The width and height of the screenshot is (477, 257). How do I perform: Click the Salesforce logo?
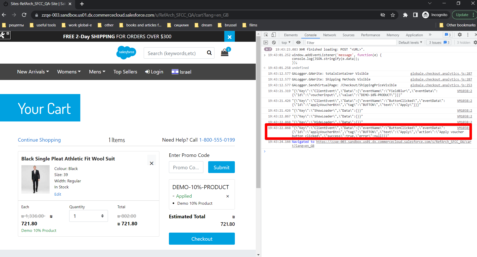click(126, 52)
